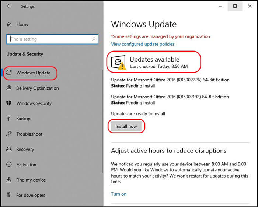The height and width of the screenshot is (207, 258).
Task: Click Turn on for active hours
Action: pyautogui.click(x=119, y=194)
